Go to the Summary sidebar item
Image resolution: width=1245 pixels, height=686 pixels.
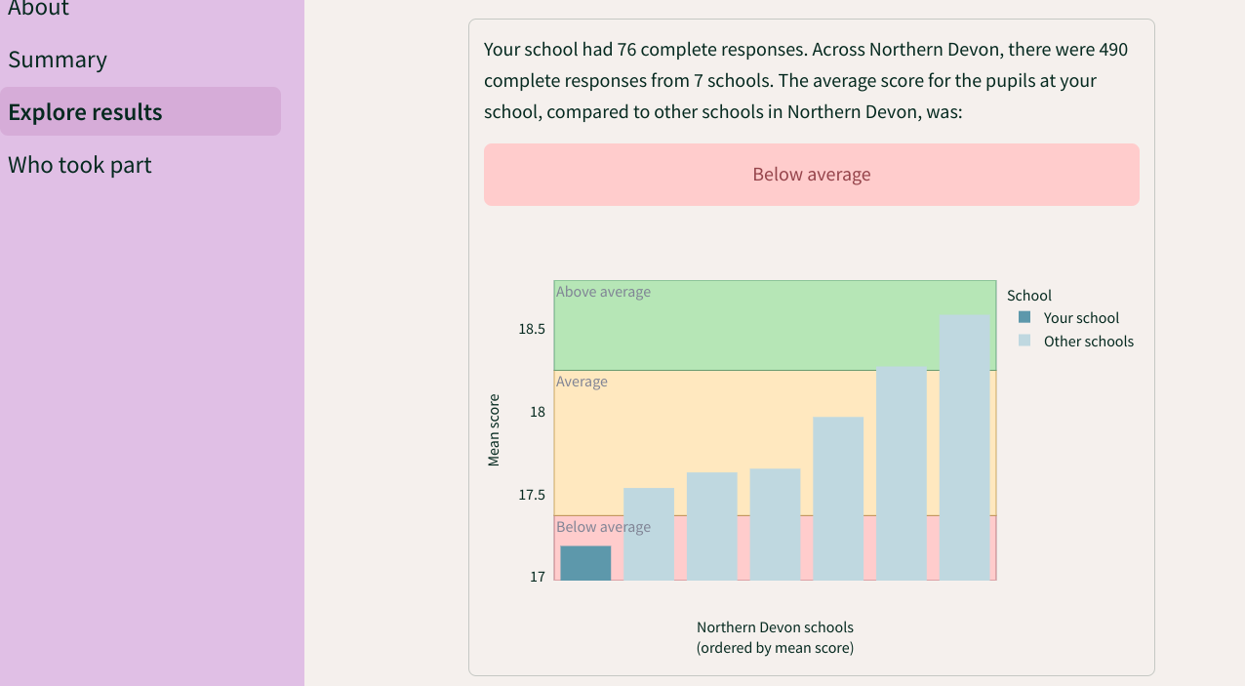58,60
